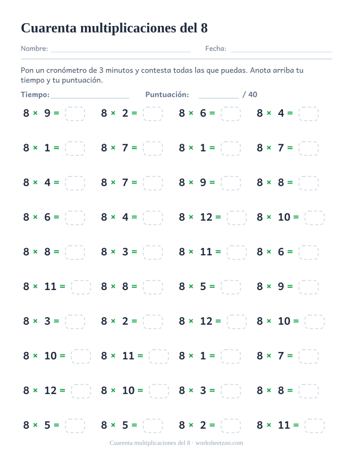The image size is (353, 458).
Task: Select answer box for fifth-row 8 × 11
Action: coord(237,252)
